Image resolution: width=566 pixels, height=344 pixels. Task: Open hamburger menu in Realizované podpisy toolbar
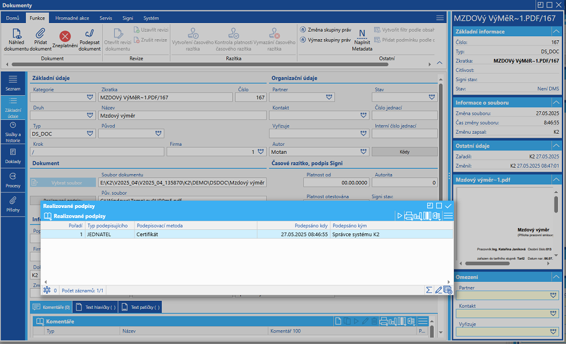pos(448,216)
